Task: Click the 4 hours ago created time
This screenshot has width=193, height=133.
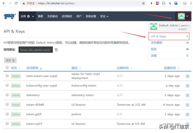Action: [x=172, y=105]
